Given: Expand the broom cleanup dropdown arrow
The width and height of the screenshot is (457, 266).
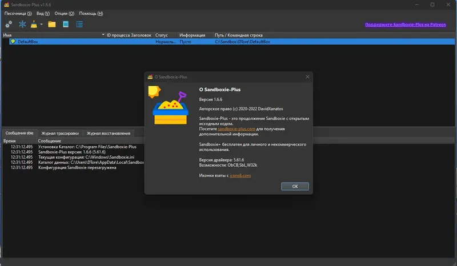Looking at the screenshot, I should (41, 25).
